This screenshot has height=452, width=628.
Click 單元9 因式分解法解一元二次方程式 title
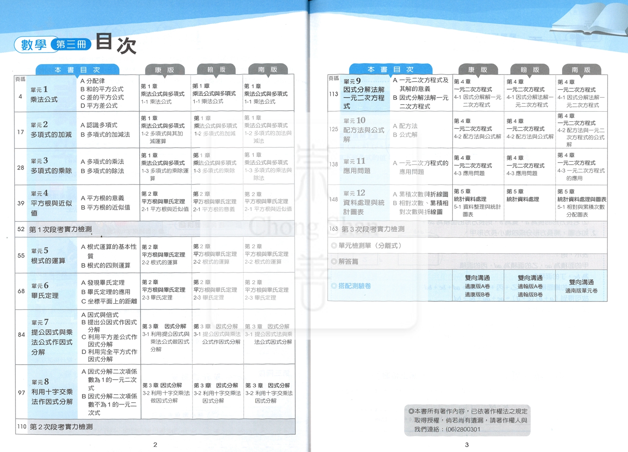tap(364, 93)
